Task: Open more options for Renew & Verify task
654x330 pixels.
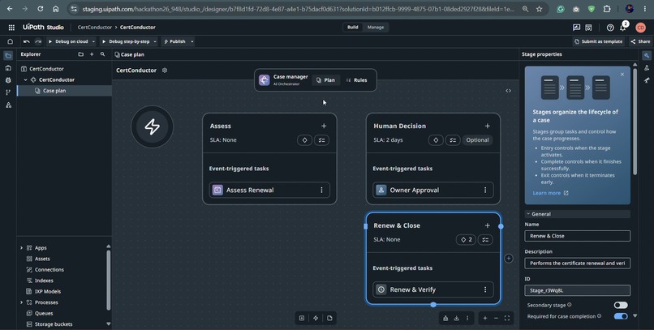Action: 485,289
